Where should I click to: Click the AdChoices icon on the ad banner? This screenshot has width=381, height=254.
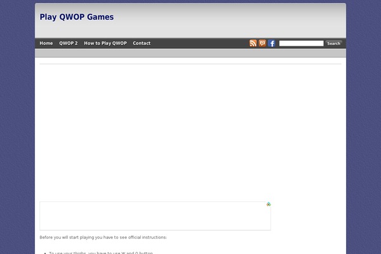(x=269, y=204)
